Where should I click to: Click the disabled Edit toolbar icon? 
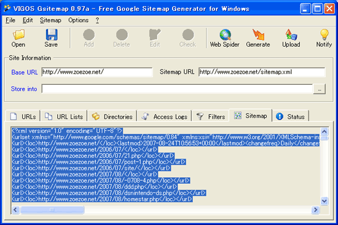[155, 38]
